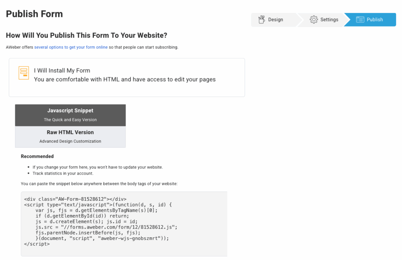402x260 pixels.
Task: Click the 'Publish Form' page heading
Action: point(34,14)
